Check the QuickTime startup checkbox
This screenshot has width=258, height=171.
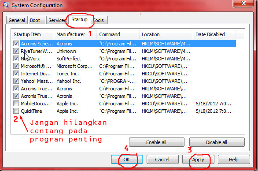pos(16,111)
